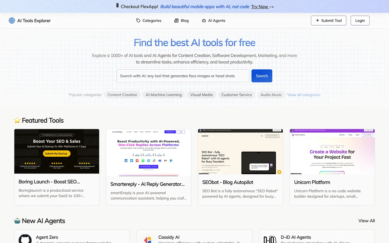Viewport: 389px width, 243px height.
Task: Click the SEObot - Blog Autopilot title
Action: 228,182
